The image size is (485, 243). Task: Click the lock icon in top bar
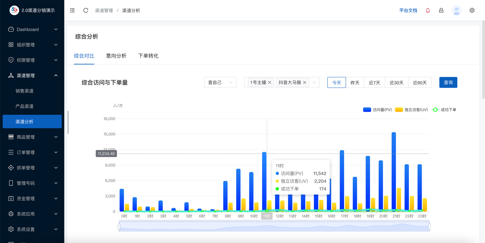pos(441,10)
